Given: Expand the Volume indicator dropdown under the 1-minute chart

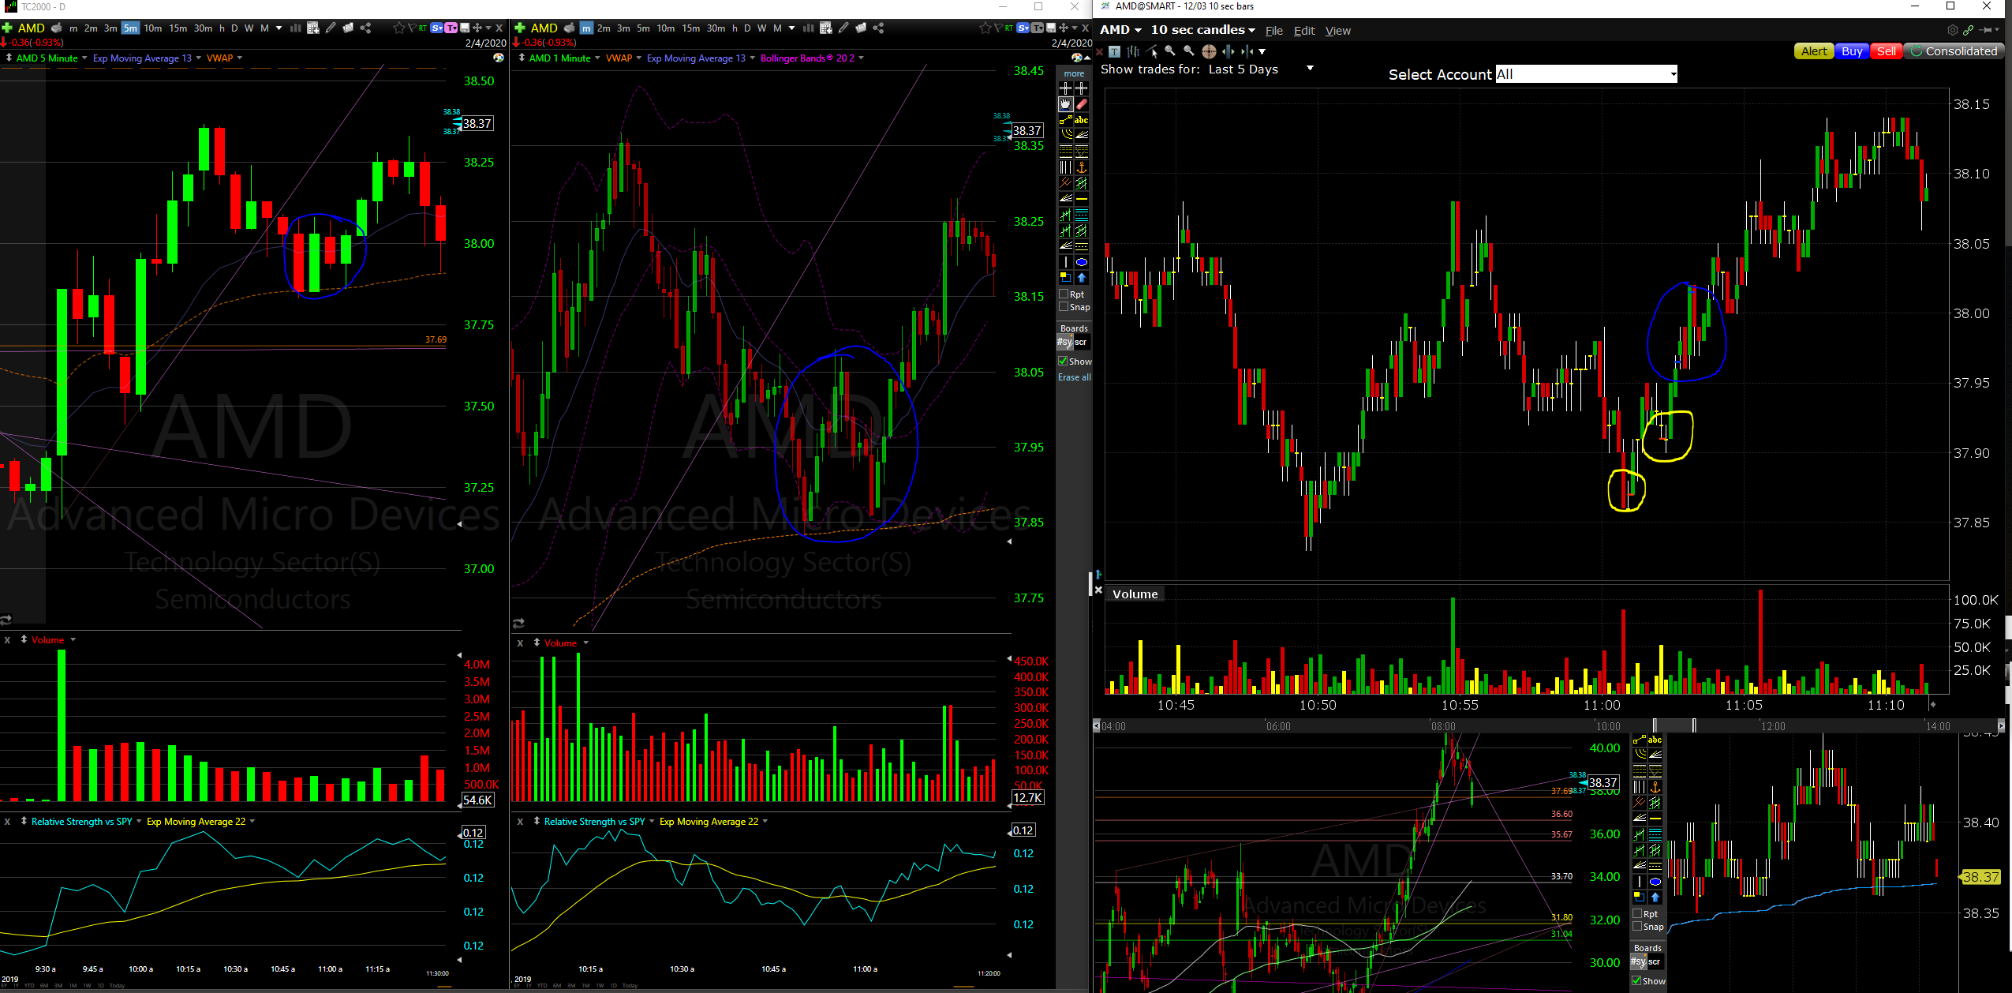Looking at the screenshot, I should click(x=585, y=643).
